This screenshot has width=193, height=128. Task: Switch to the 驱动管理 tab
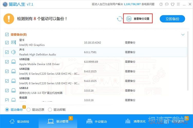(x=58, y=121)
